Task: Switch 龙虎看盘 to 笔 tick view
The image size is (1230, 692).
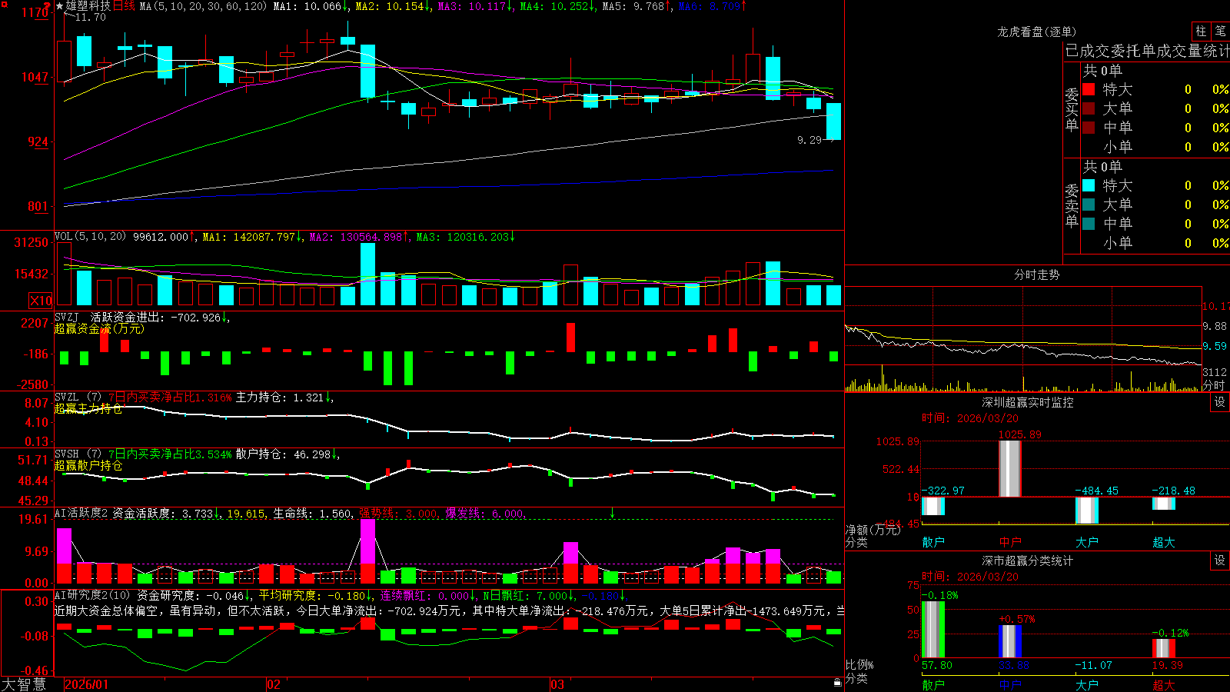Action: (1220, 32)
